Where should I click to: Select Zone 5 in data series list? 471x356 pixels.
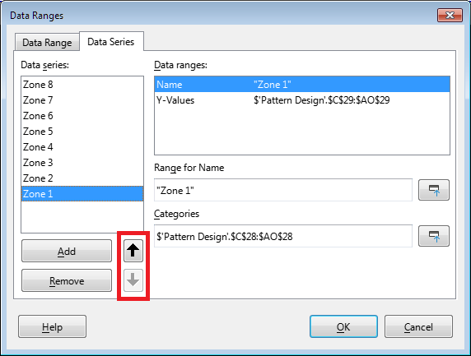point(82,132)
